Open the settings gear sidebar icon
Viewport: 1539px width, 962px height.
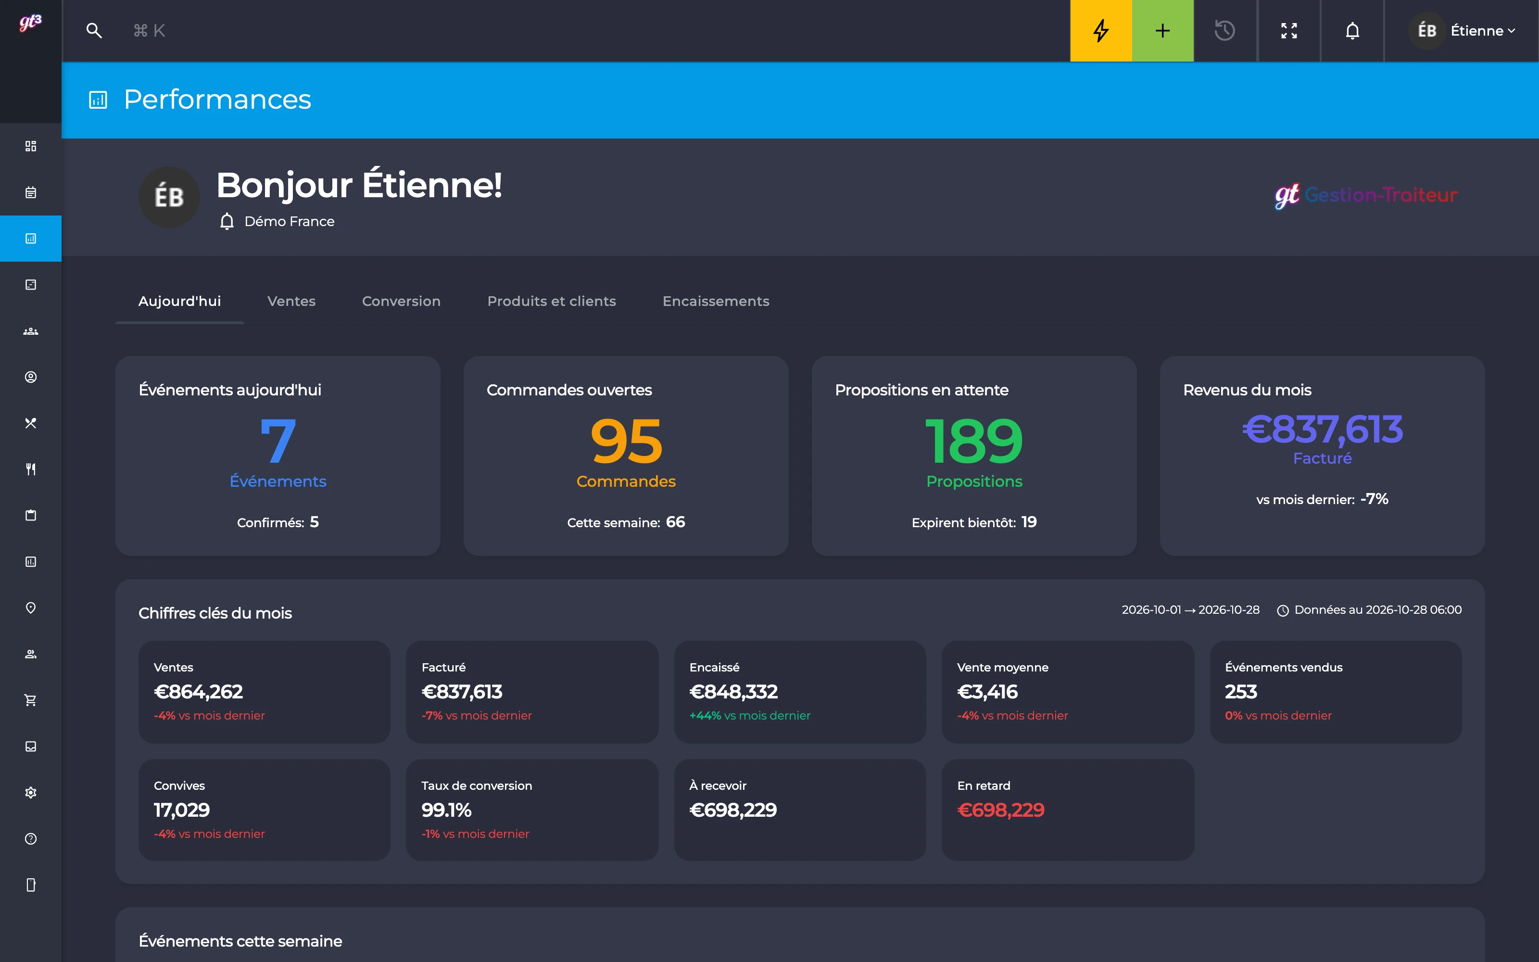[30, 792]
